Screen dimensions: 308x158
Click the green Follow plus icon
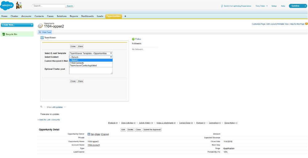tap(133, 39)
